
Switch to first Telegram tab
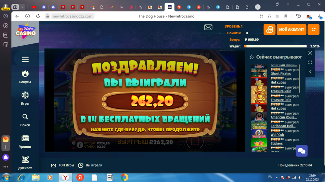pyautogui.click(x=189, y=7)
